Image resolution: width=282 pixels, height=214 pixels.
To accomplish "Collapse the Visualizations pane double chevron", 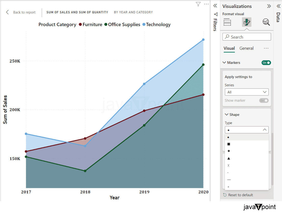I will 269,6.
